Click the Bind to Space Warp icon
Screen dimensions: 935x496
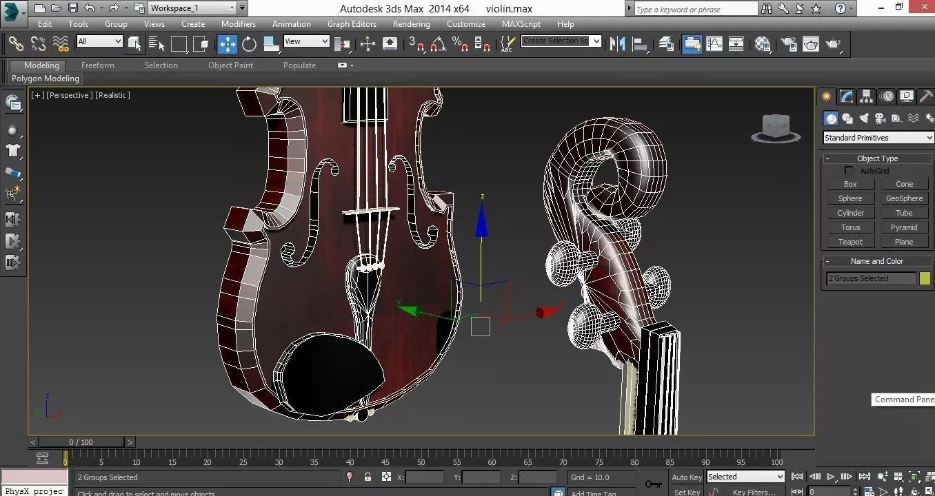(61, 44)
